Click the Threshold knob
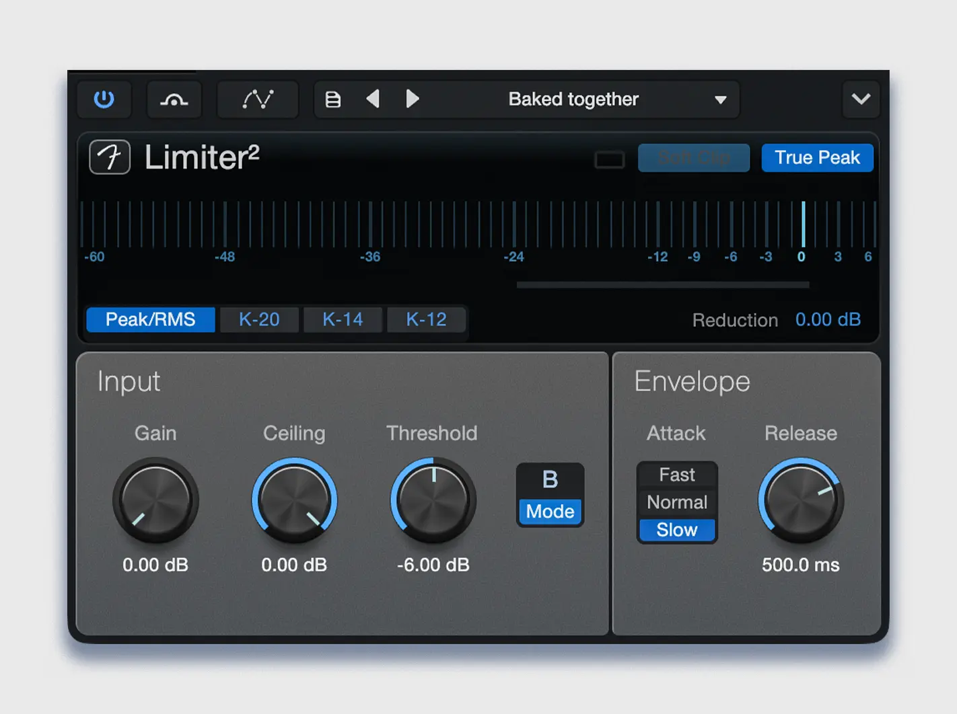957x714 pixels. pos(432,501)
